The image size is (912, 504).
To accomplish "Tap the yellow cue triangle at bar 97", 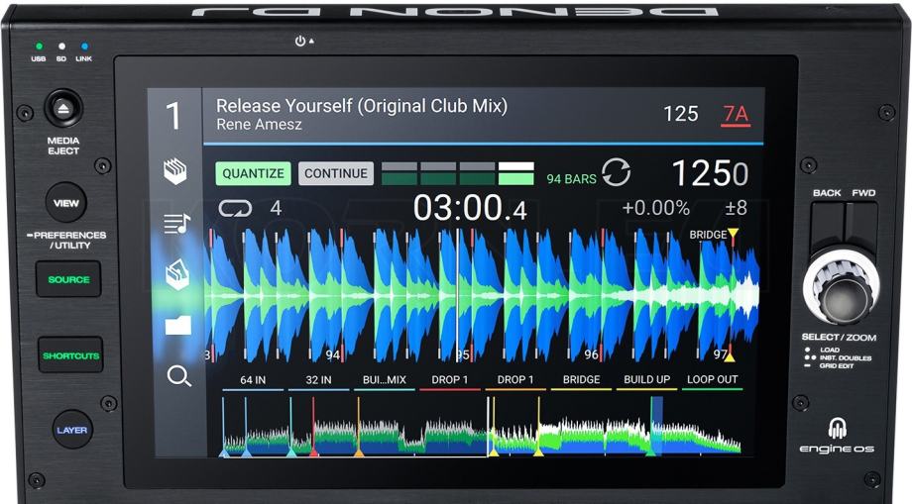I will pyautogui.click(x=730, y=357).
